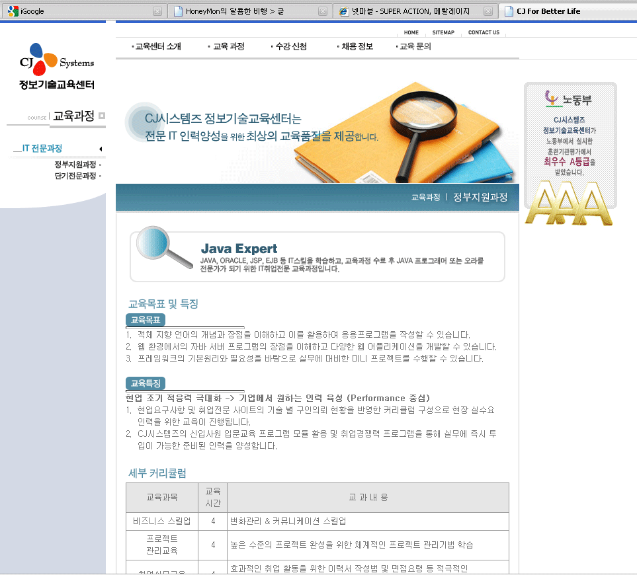Screen dimensions: 637x575
Task: Click the 프로젝트 관리기법 학습 description cell
Action: point(368,545)
